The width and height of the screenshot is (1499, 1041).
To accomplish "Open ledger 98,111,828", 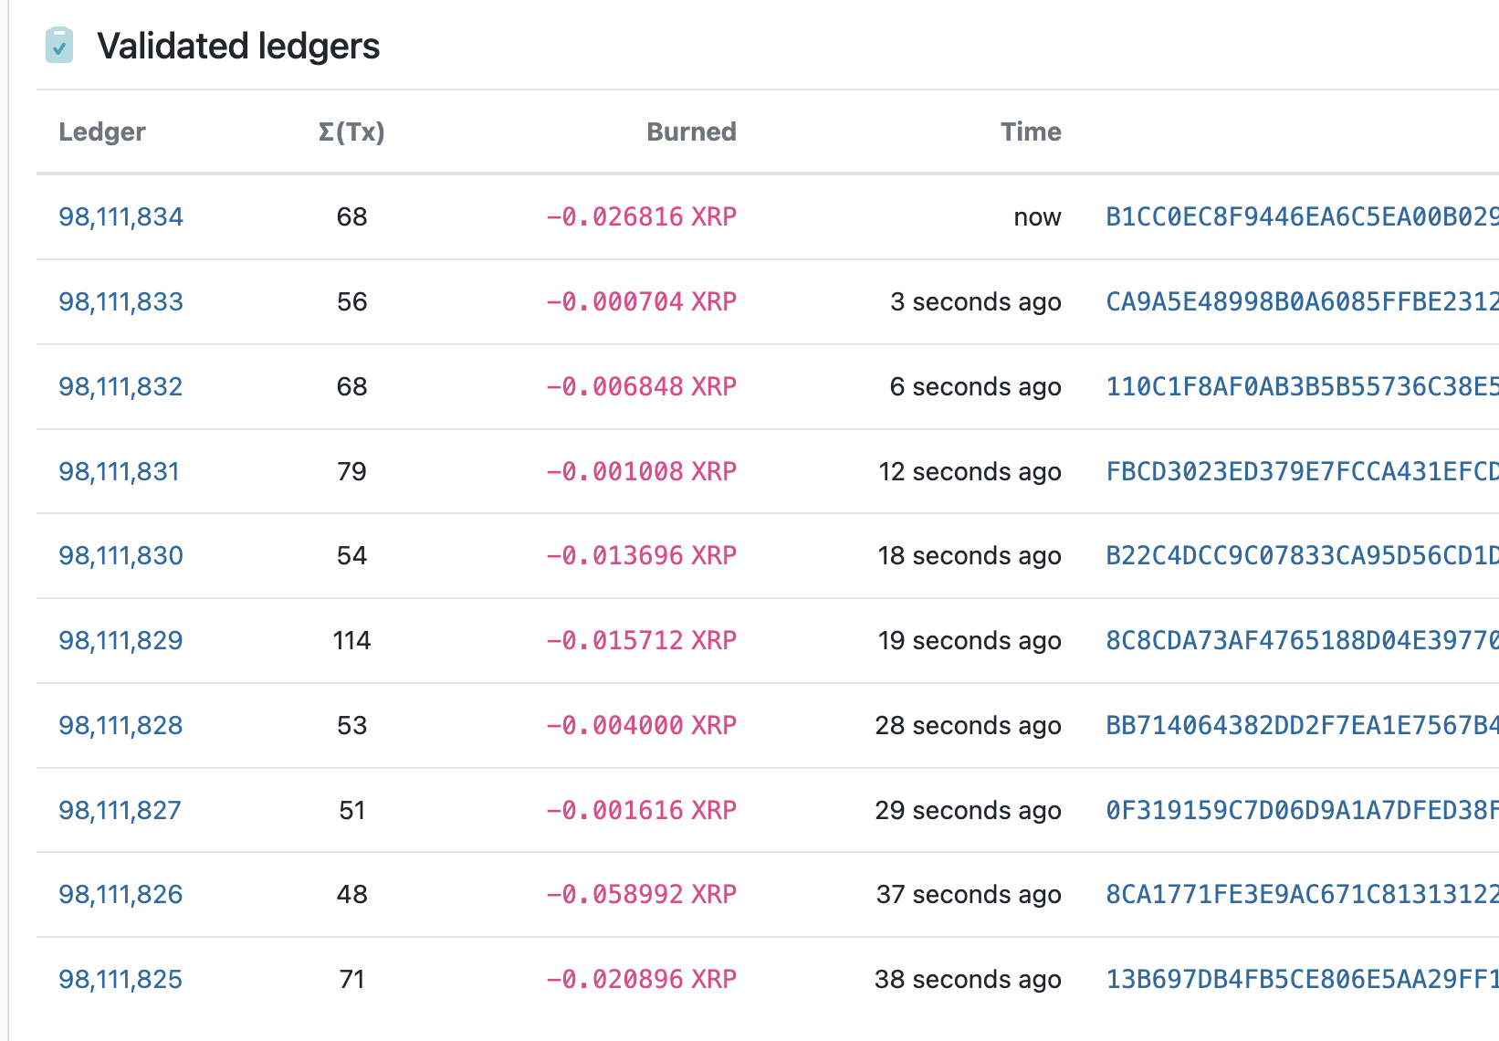I will point(121,726).
